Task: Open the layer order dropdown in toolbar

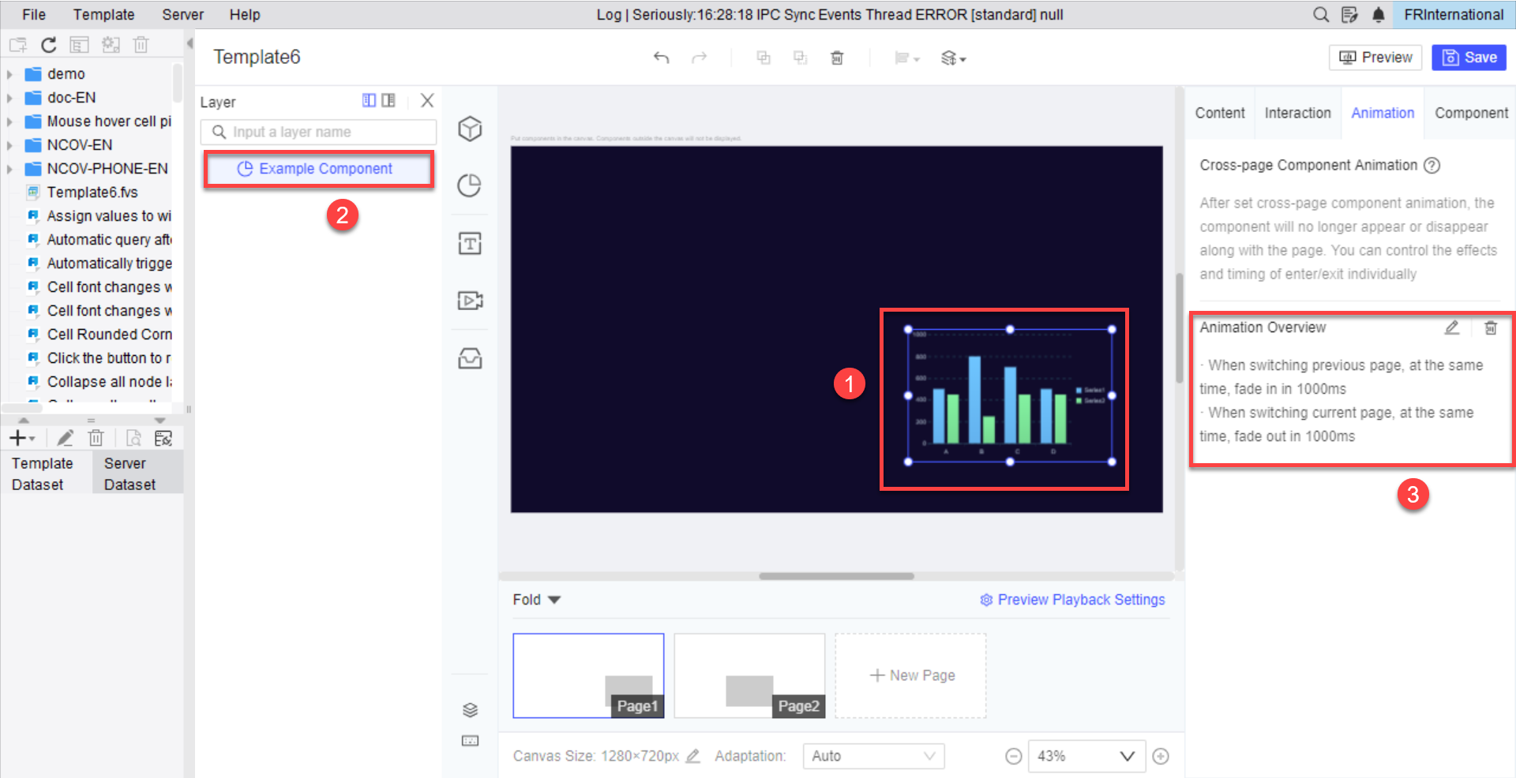Action: click(953, 58)
